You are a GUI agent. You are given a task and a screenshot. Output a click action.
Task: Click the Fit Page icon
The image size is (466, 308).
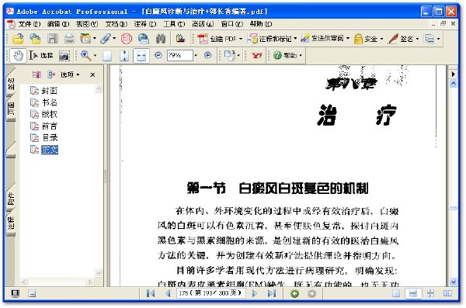(x=124, y=56)
